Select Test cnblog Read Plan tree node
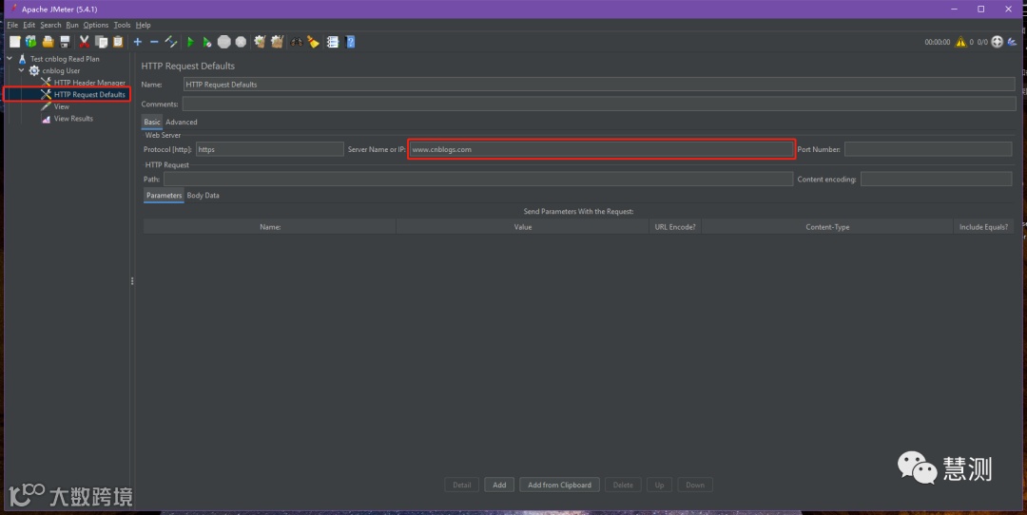 [65, 59]
